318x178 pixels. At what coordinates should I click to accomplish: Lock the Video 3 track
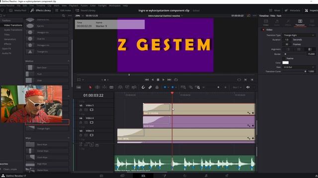click(80, 135)
